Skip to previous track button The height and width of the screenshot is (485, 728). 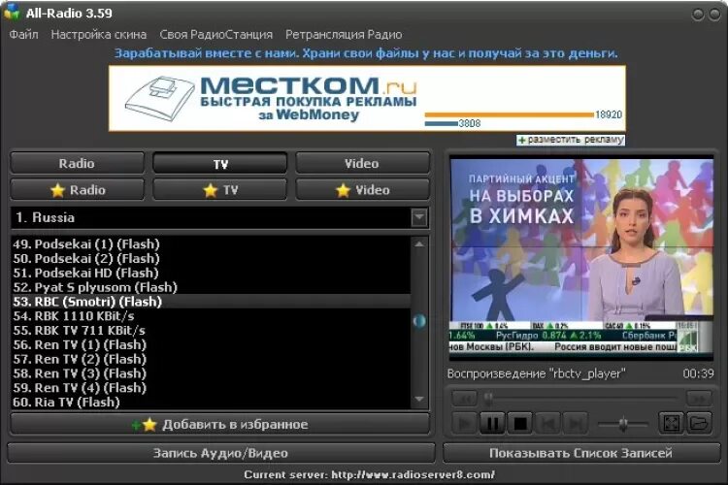coord(547,423)
